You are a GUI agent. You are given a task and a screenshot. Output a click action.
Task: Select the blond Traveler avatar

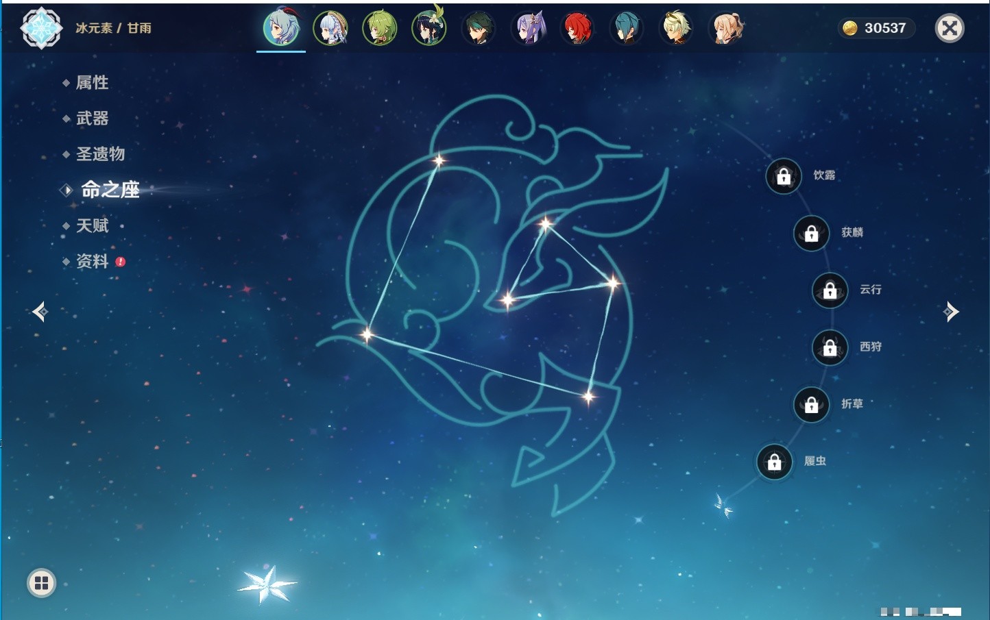(676, 29)
